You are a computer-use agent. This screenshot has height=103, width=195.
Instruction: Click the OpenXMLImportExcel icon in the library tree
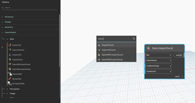pyautogui.click(x=10, y=69)
